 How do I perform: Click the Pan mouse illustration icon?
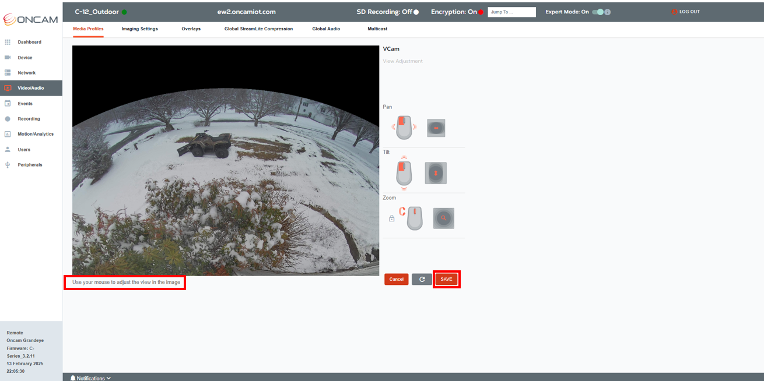coord(404,126)
